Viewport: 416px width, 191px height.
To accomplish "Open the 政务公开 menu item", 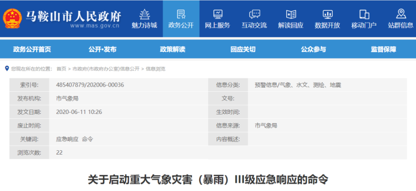I will pos(181,25).
